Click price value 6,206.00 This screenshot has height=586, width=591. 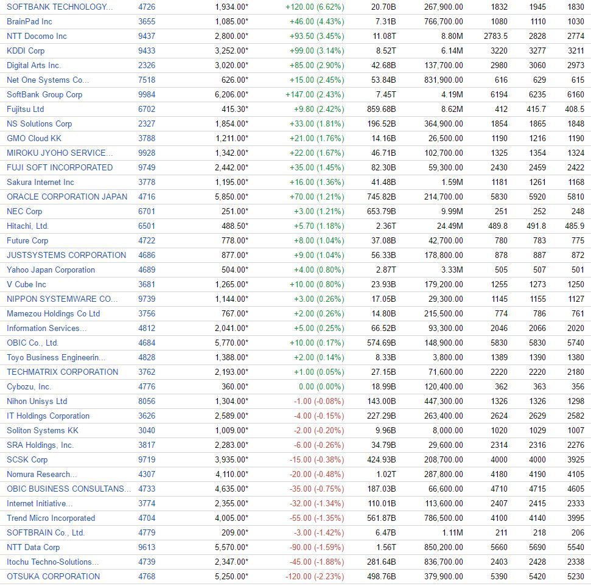231,94
